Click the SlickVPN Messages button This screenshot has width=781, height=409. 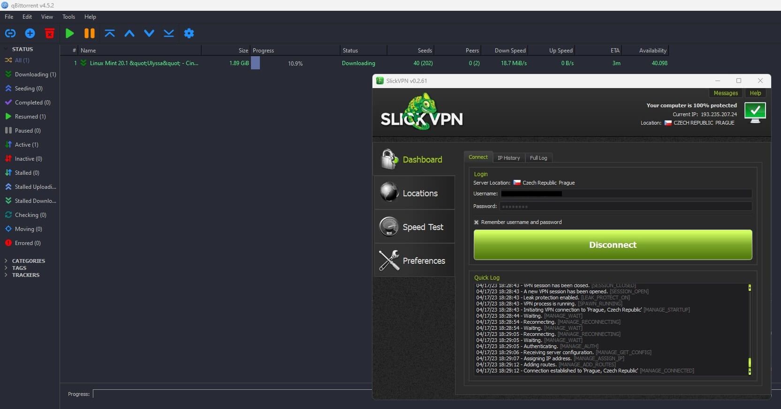tap(726, 93)
